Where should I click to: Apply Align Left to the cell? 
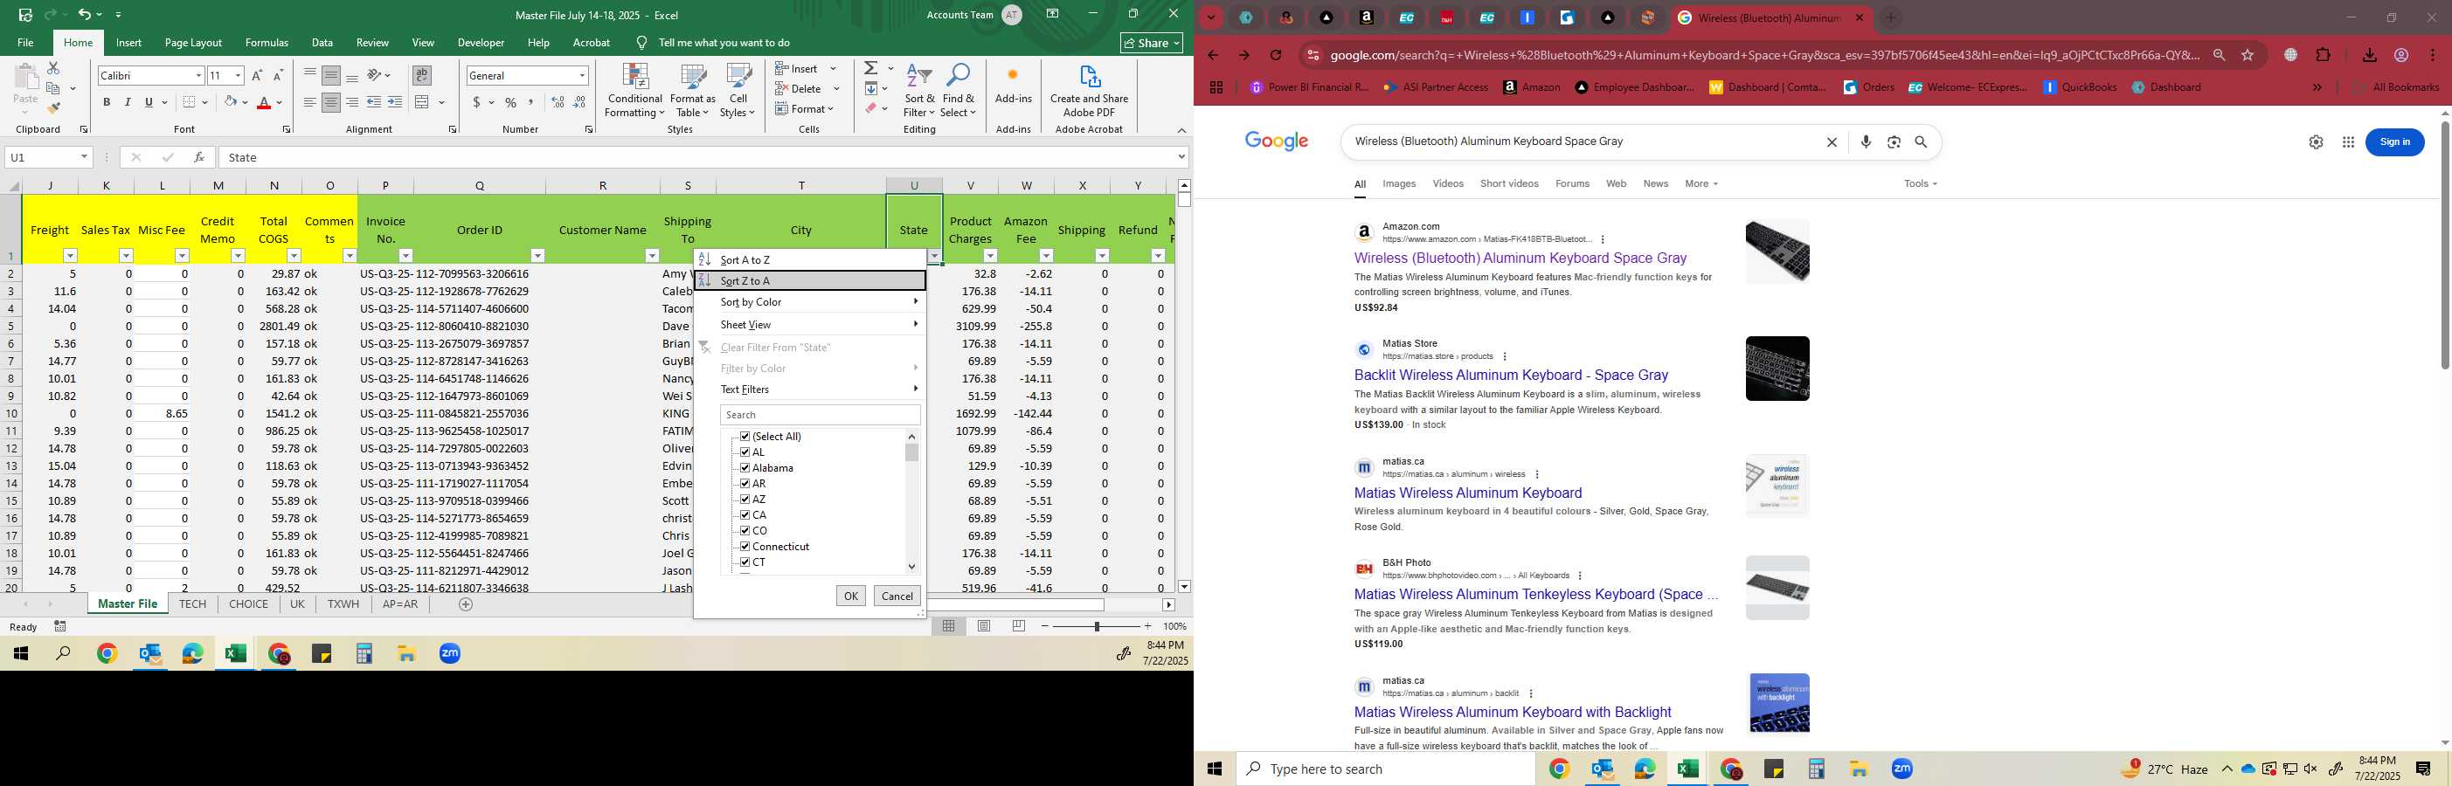[x=310, y=102]
